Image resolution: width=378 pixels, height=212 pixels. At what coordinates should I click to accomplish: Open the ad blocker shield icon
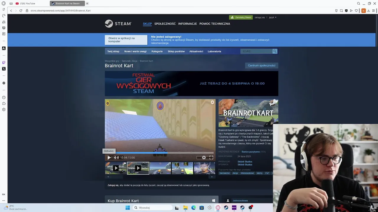(x=346, y=11)
